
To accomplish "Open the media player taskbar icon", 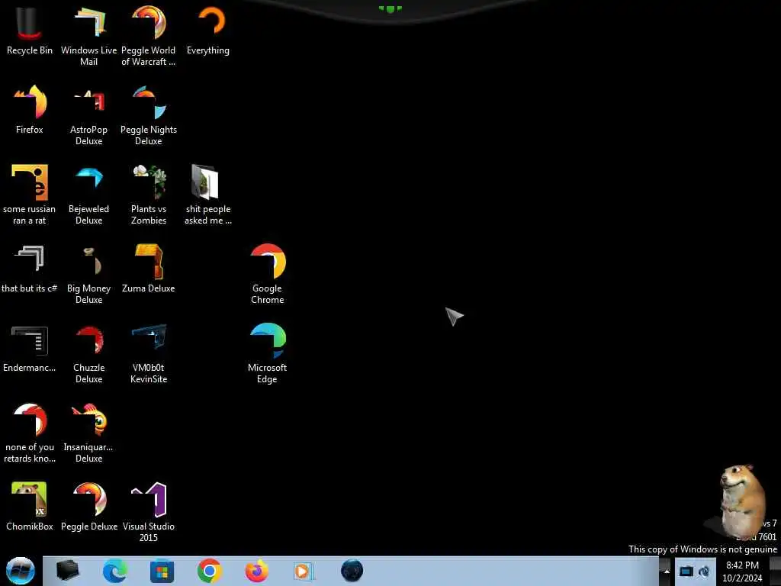I will 302,571.
